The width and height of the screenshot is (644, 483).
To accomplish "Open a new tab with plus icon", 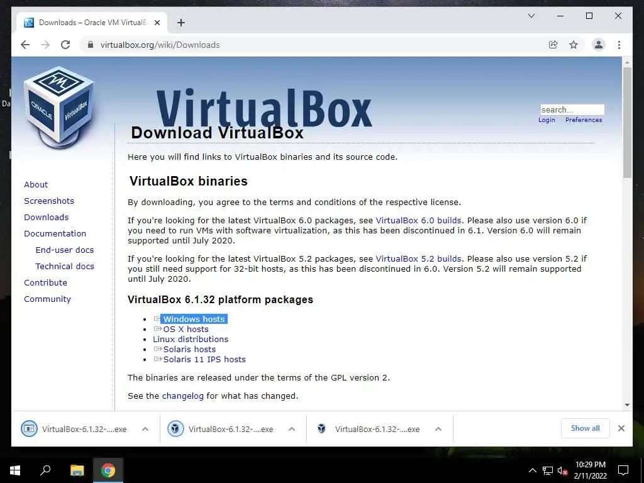I will click(x=181, y=23).
